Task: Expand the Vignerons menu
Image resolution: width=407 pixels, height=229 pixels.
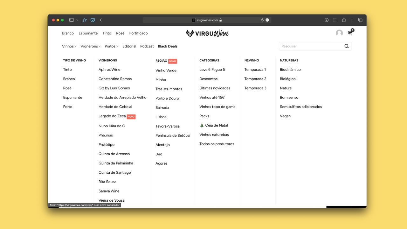Action: point(91,46)
